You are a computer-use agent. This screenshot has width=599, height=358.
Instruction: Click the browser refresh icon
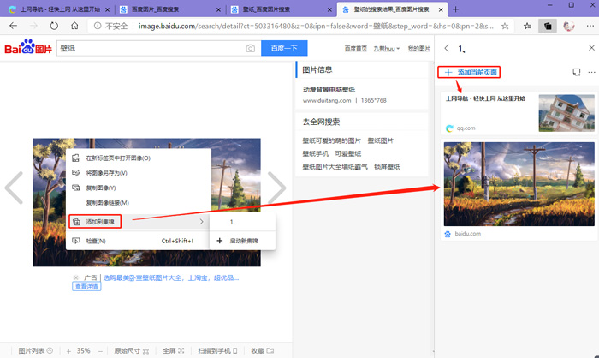[54, 27]
